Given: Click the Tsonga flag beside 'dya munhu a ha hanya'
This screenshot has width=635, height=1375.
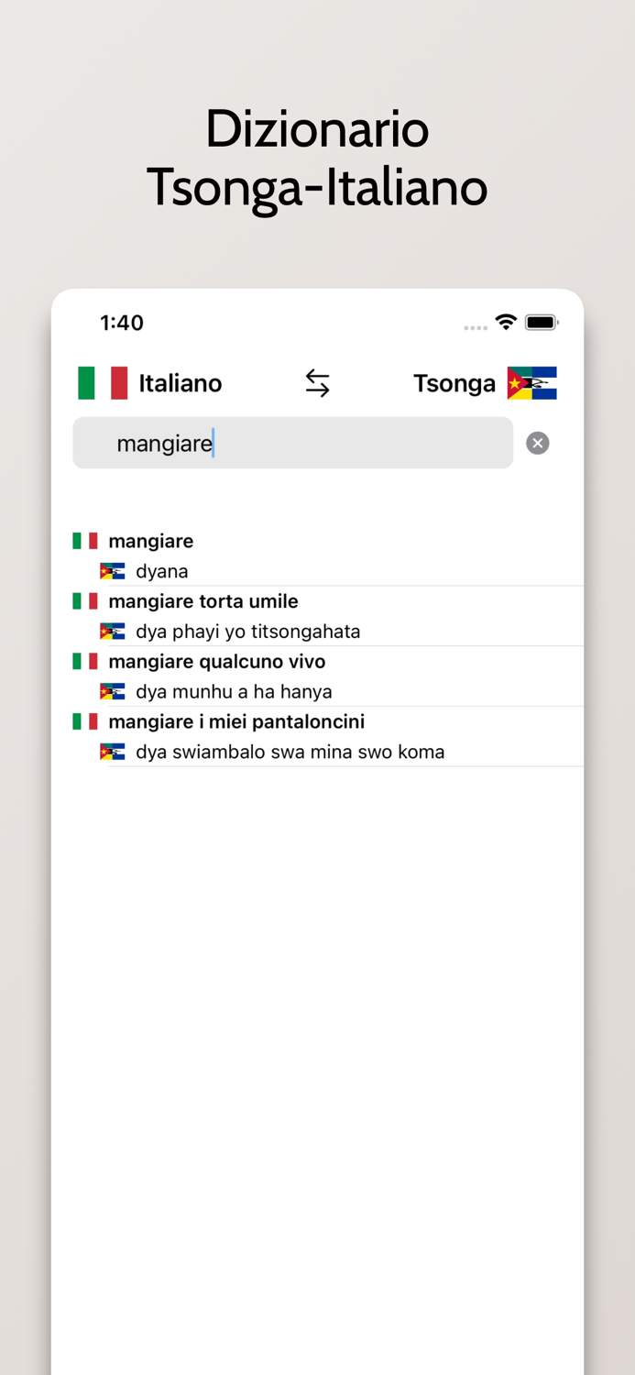Looking at the screenshot, I should [112, 691].
